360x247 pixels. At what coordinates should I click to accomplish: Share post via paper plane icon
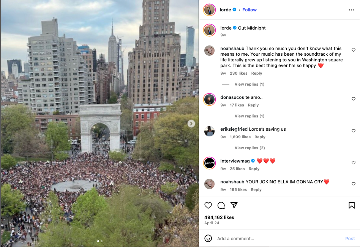tap(234, 205)
